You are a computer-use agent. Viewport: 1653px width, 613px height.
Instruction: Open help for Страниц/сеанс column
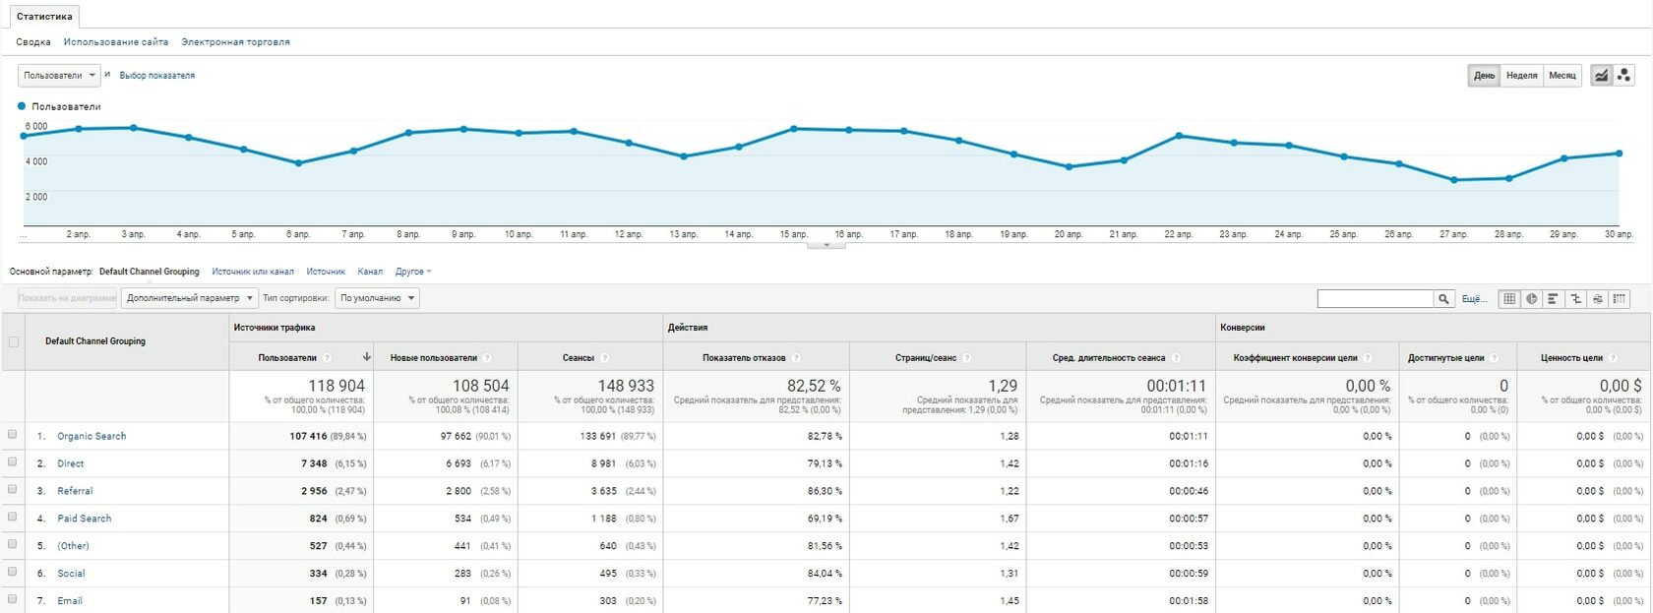click(x=966, y=358)
